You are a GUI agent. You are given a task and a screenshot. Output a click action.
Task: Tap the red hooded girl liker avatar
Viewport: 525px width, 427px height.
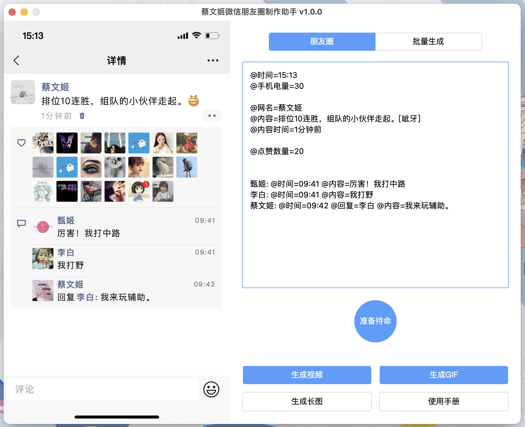[x=187, y=143]
